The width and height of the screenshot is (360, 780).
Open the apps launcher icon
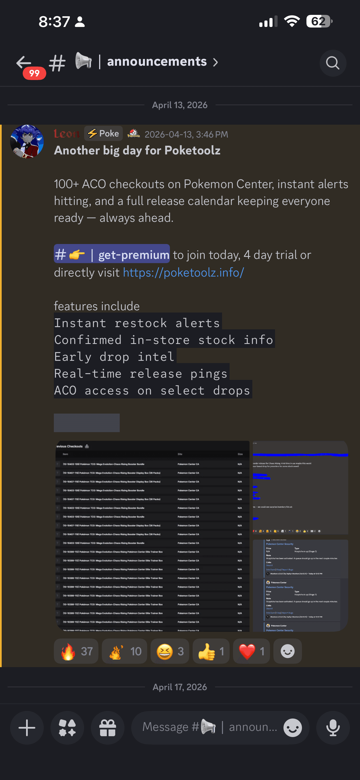pyautogui.click(x=67, y=727)
